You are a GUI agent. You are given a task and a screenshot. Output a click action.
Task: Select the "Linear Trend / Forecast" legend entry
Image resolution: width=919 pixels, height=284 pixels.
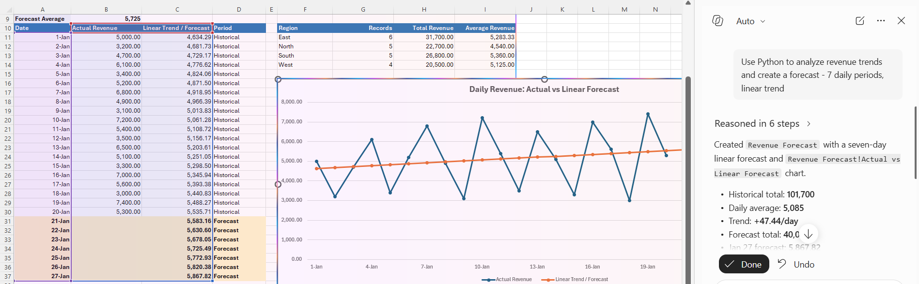coord(575,280)
